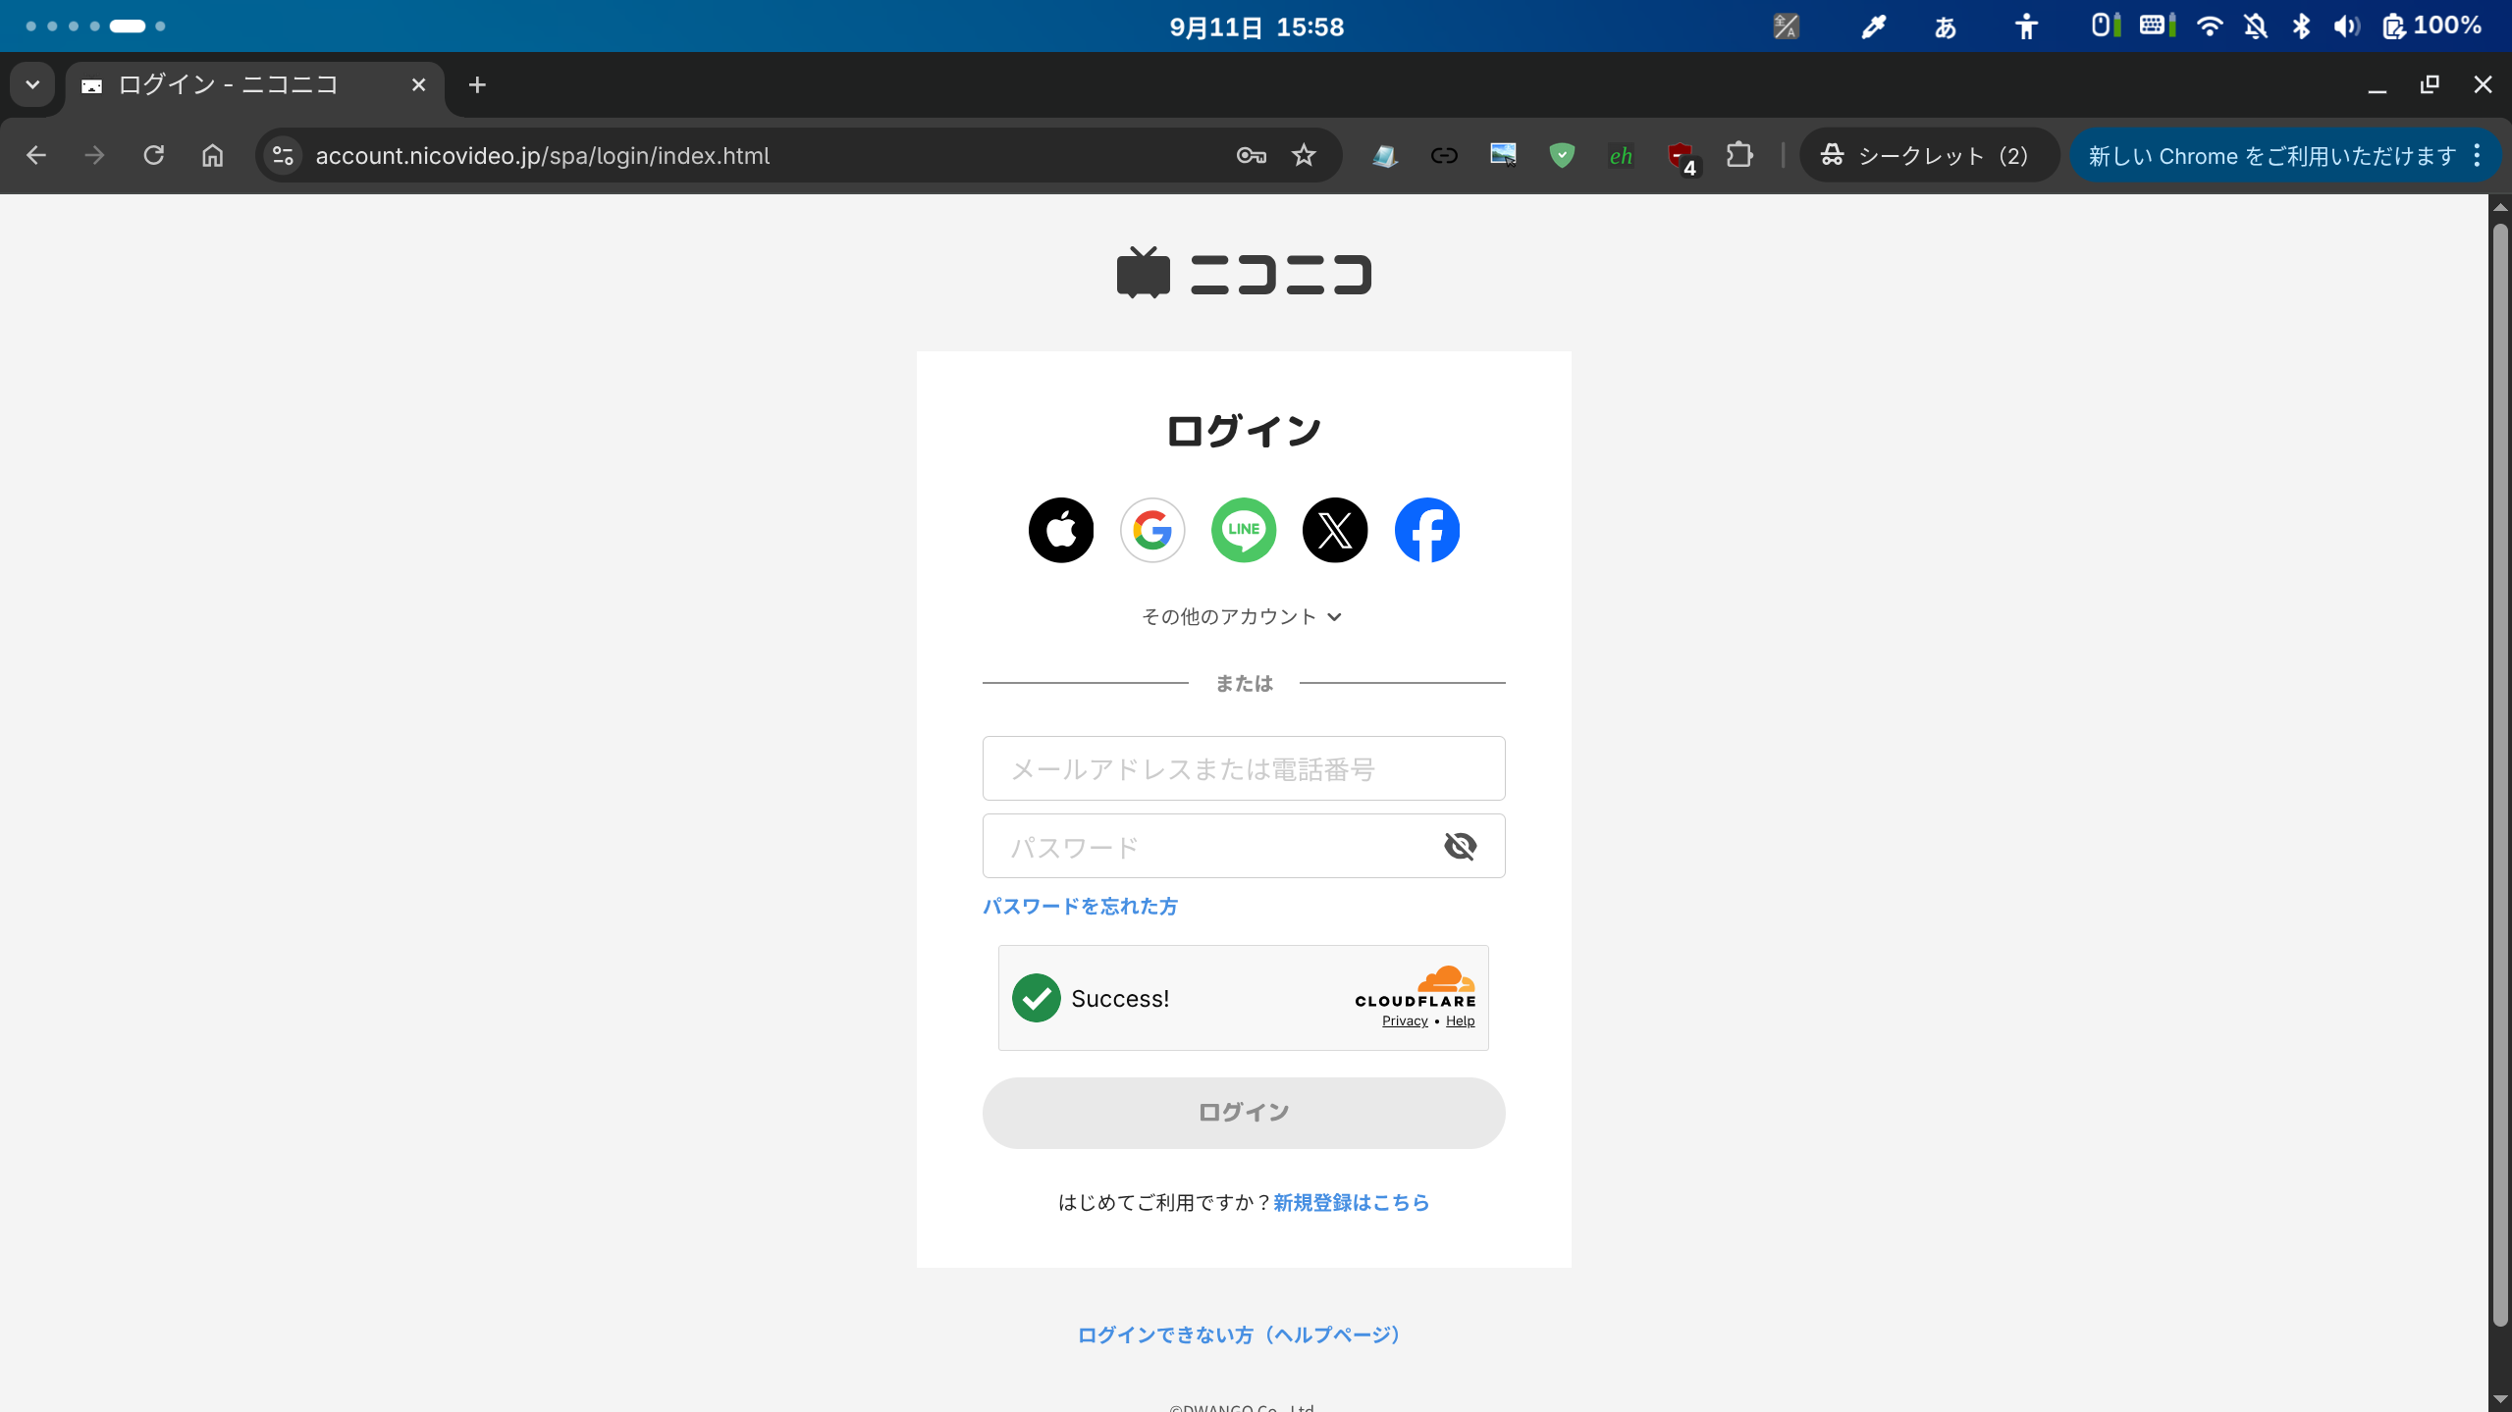Open the green shield extension
Viewport: 2512px width, 1412px height.
click(1562, 155)
